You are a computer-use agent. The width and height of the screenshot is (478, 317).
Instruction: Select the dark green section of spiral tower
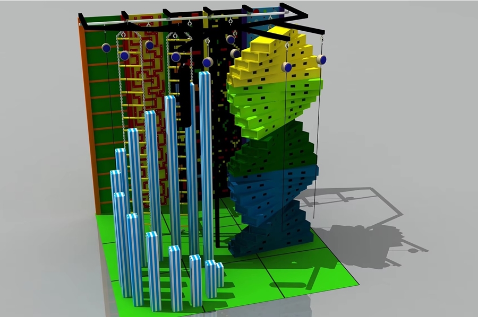pos(273,149)
